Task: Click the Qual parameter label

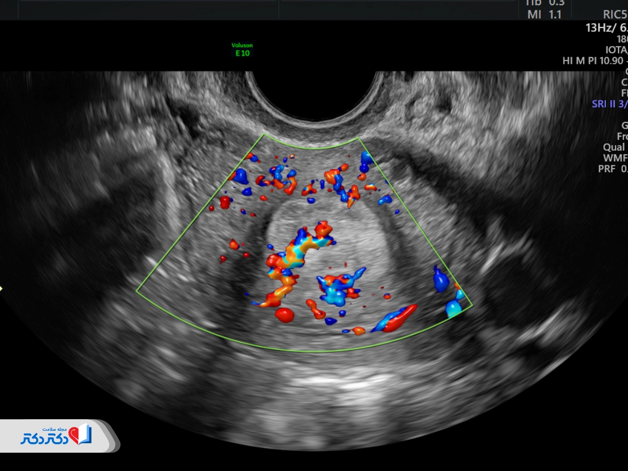Action: [x=613, y=147]
